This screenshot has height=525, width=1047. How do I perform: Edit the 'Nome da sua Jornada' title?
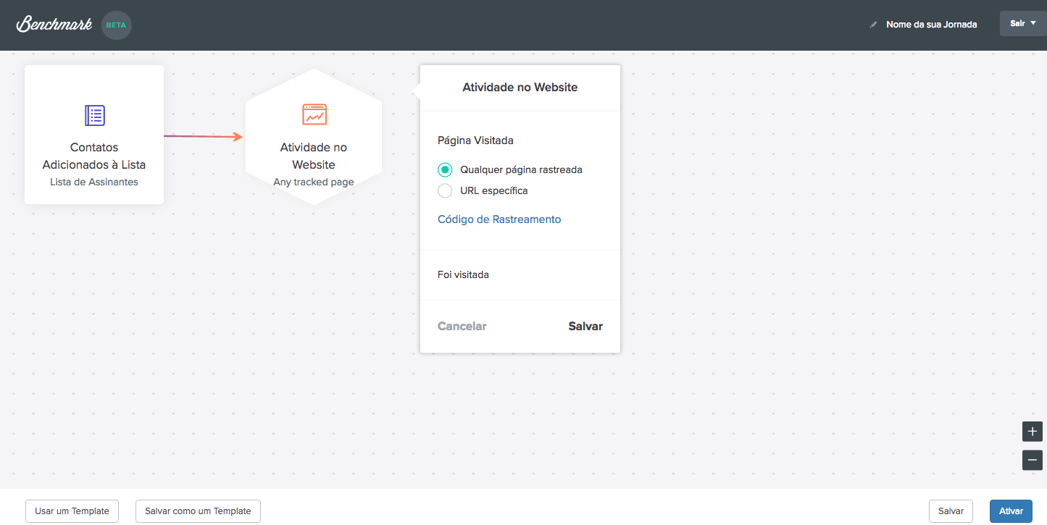tap(931, 25)
